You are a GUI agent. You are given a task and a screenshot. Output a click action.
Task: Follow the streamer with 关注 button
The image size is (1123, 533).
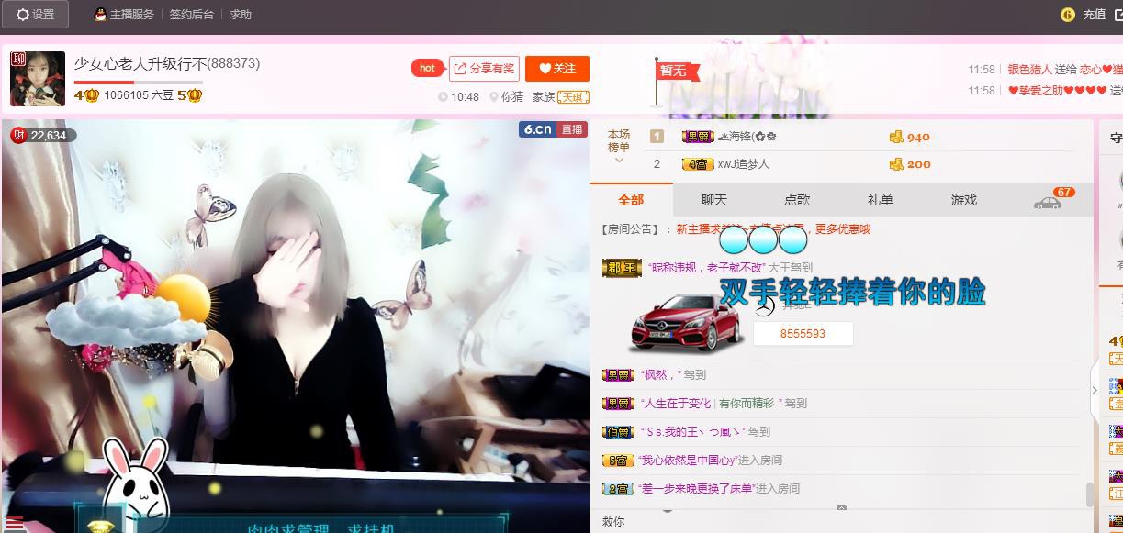(x=557, y=69)
